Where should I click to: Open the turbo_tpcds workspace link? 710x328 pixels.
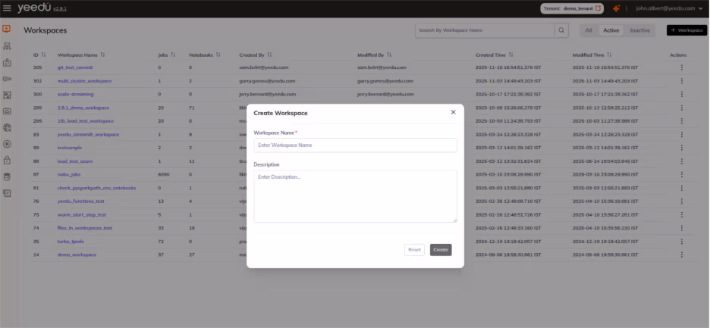(x=70, y=241)
